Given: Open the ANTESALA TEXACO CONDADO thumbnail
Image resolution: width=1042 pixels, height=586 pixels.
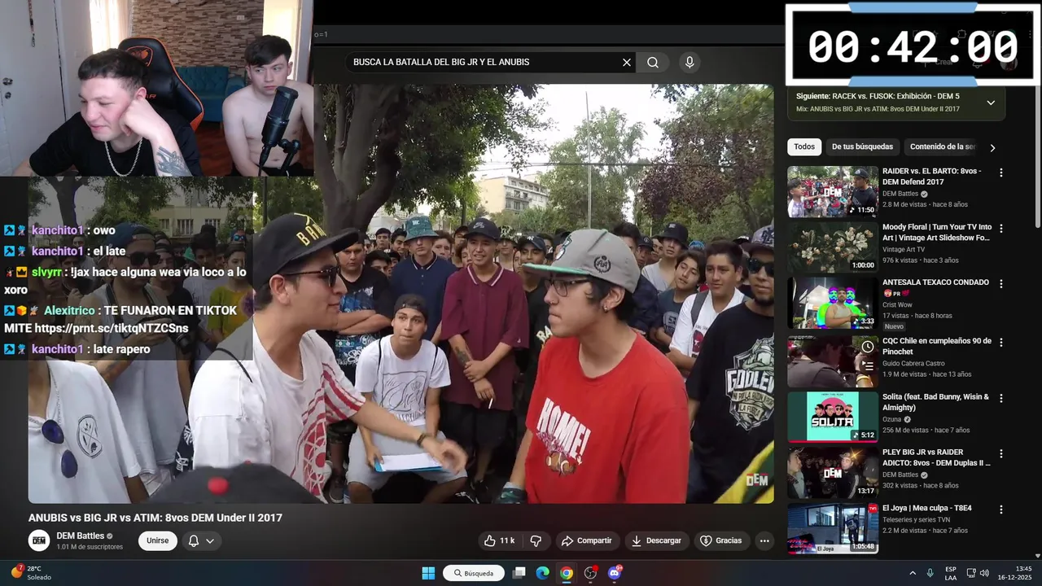Looking at the screenshot, I should click(833, 303).
